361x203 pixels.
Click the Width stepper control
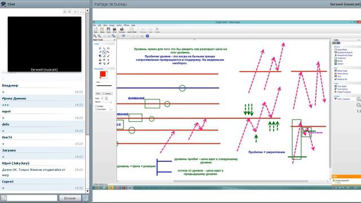pyautogui.click(x=107, y=98)
